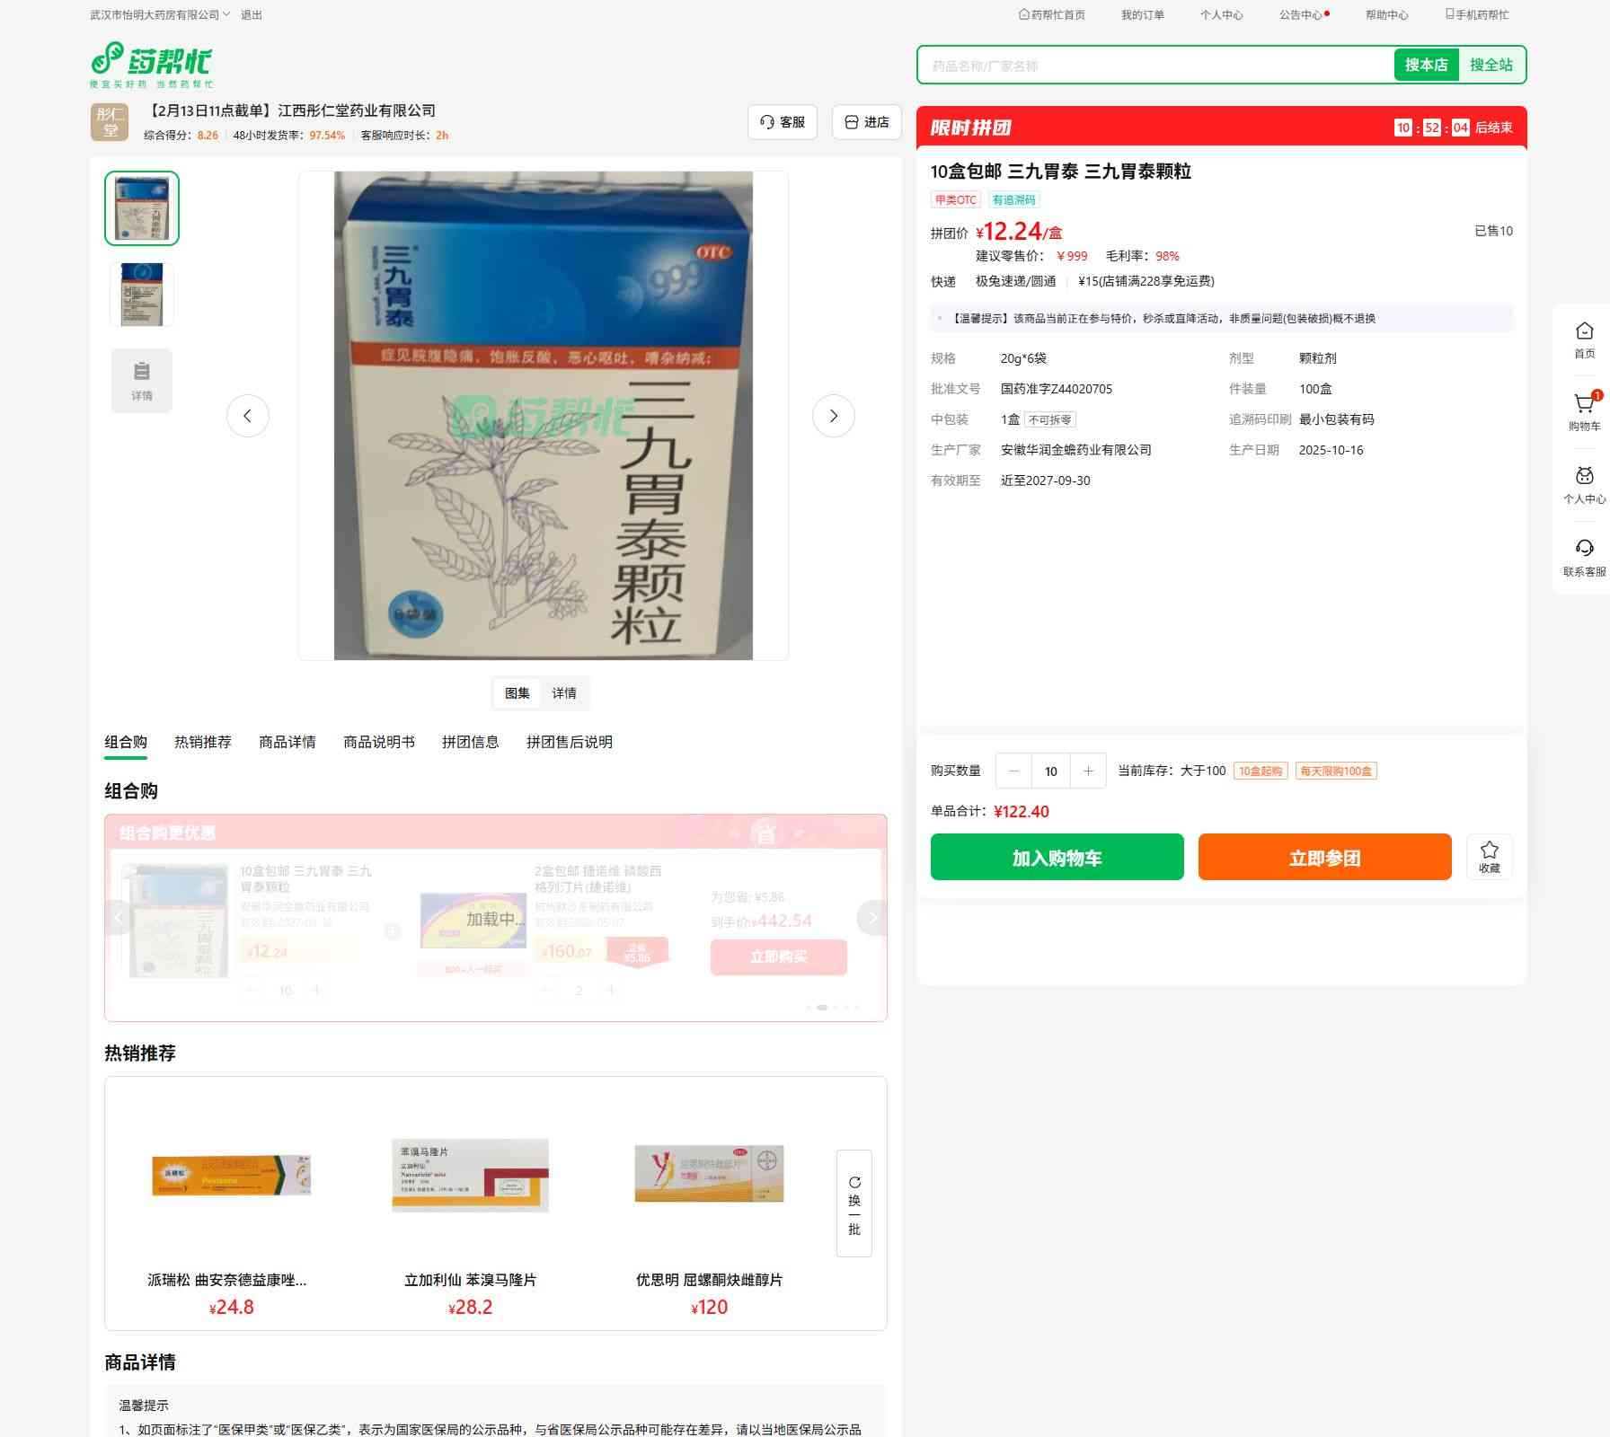1610x1437 pixels.
Task: Open the 拼团信息 tab
Action: point(470,742)
